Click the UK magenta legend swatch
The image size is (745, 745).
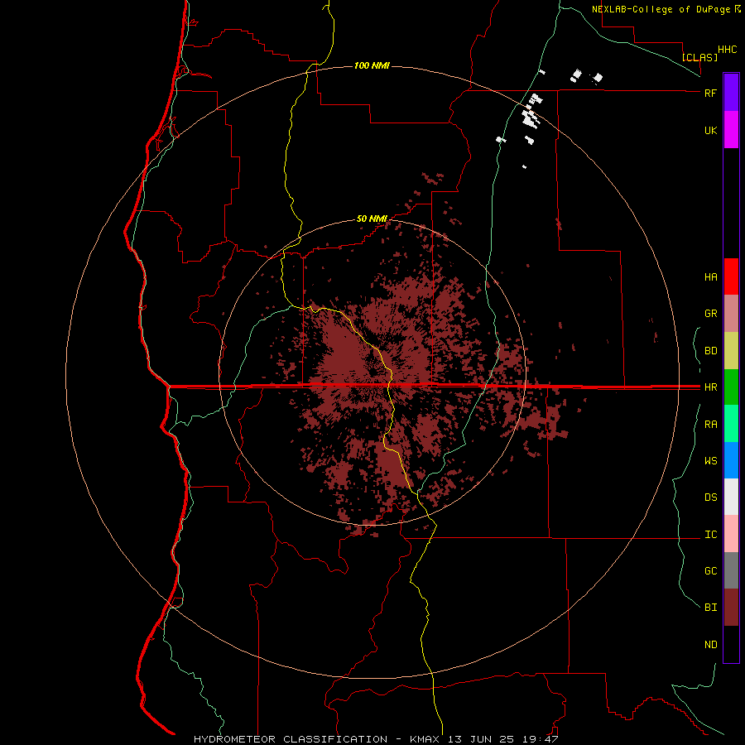coord(731,130)
